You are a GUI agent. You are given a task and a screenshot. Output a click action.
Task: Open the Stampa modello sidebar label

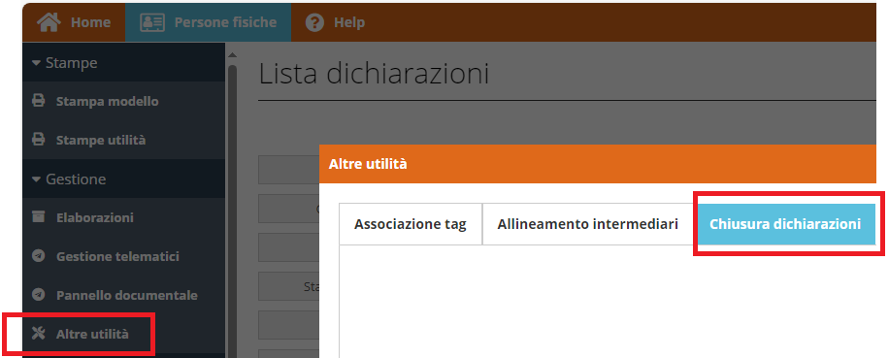point(107,102)
